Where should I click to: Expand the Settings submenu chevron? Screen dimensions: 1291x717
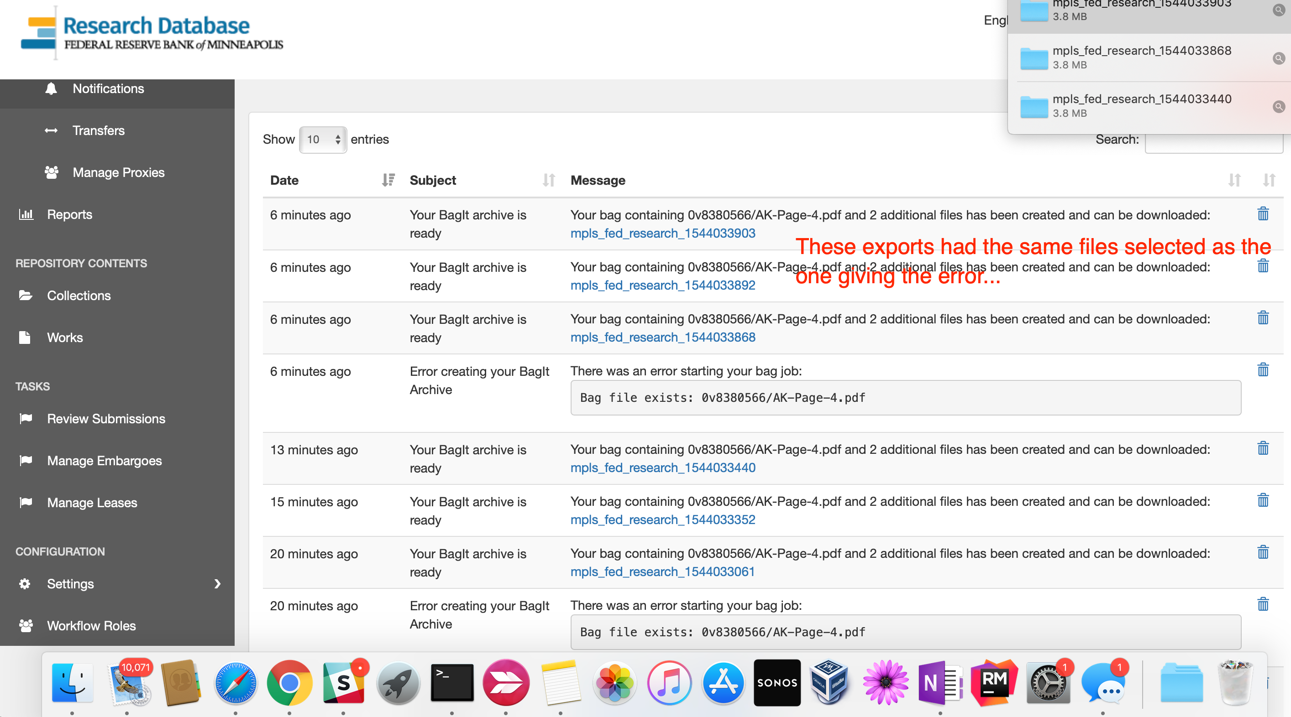217,584
